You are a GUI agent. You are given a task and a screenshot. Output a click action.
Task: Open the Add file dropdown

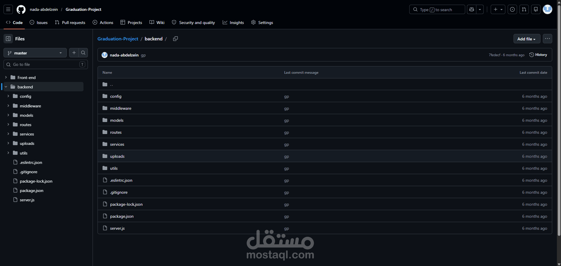(x=527, y=39)
